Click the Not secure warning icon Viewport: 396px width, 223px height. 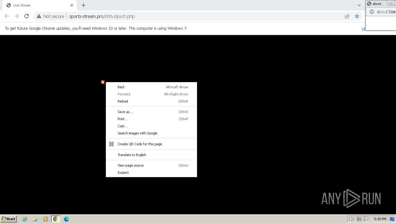(39, 16)
